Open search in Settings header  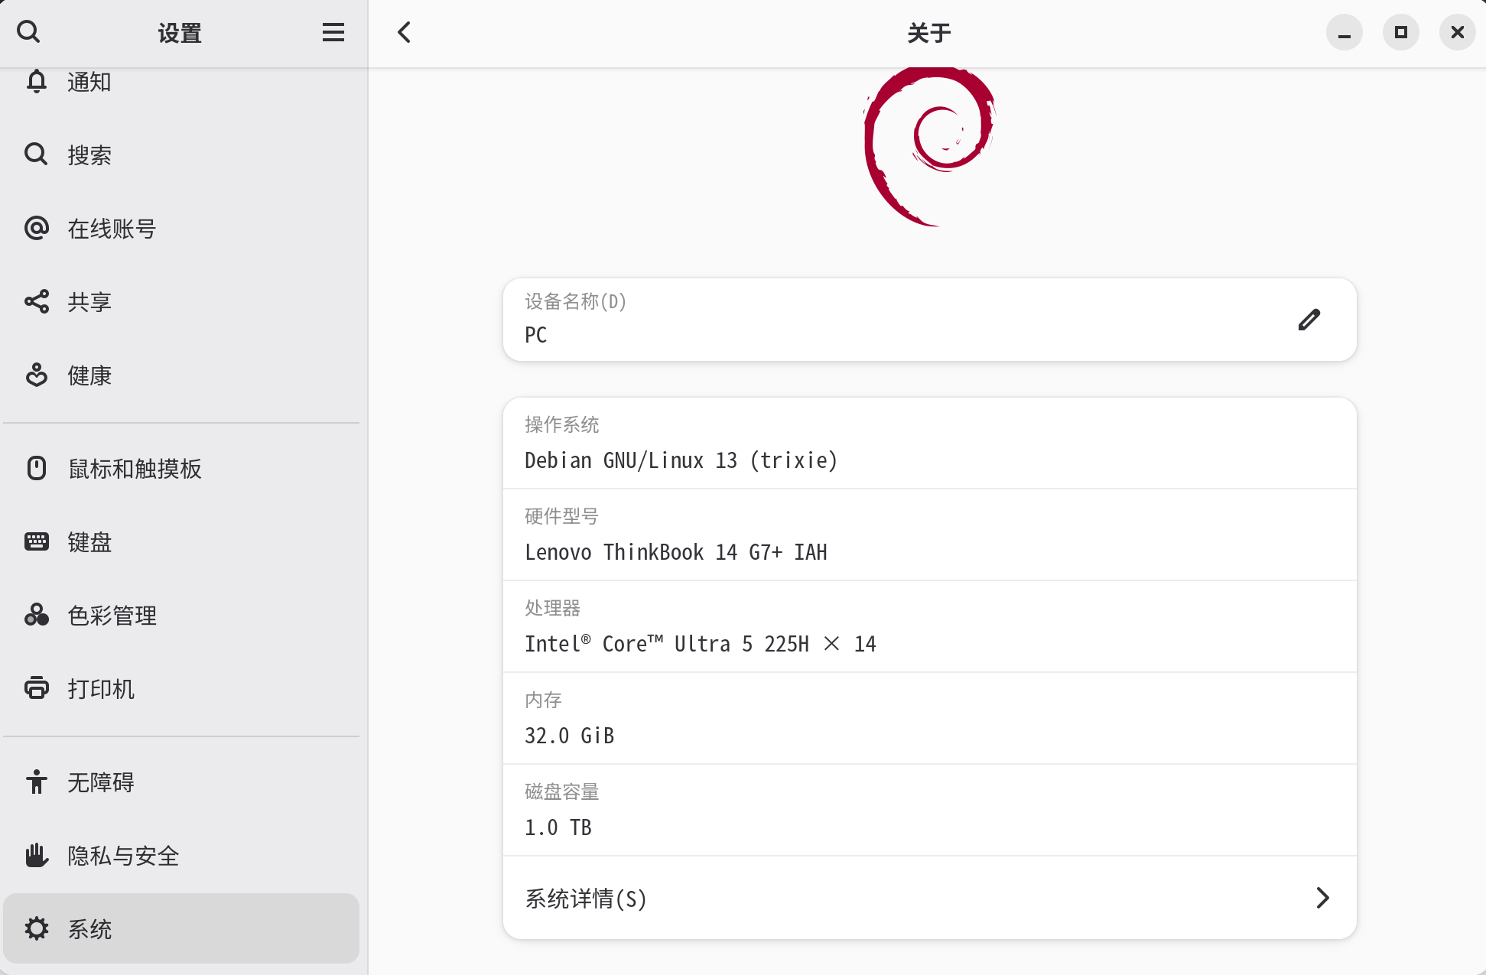(x=28, y=32)
